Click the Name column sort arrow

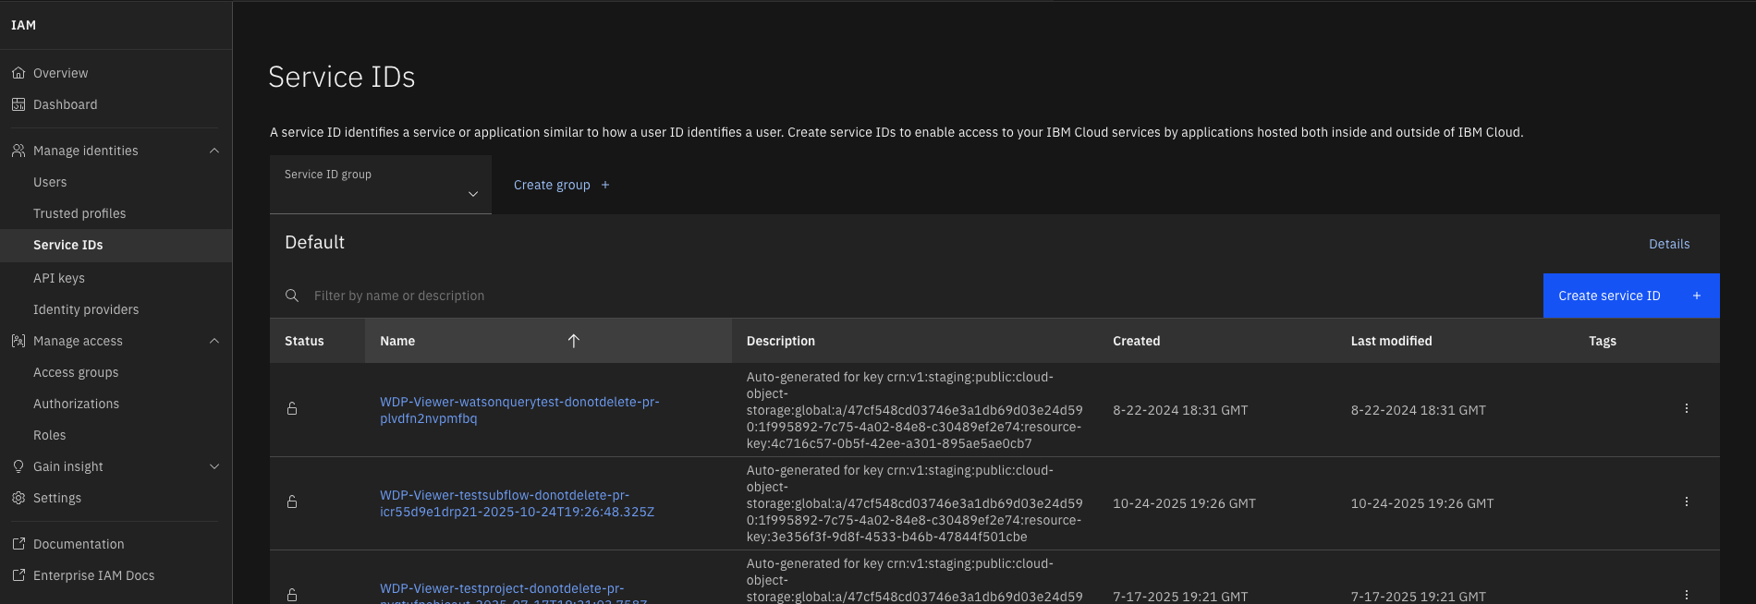573,341
